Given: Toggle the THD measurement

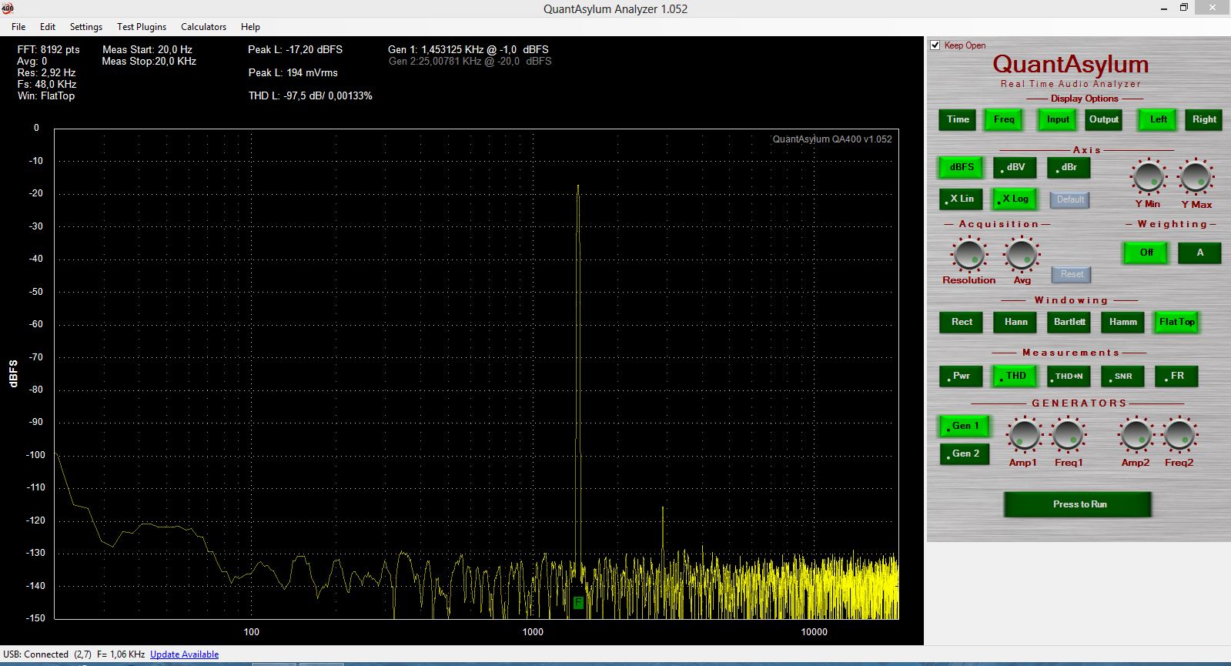Looking at the screenshot, I should [1015, 376].
